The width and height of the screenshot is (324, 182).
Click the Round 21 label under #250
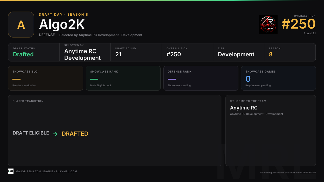point(309,33)
